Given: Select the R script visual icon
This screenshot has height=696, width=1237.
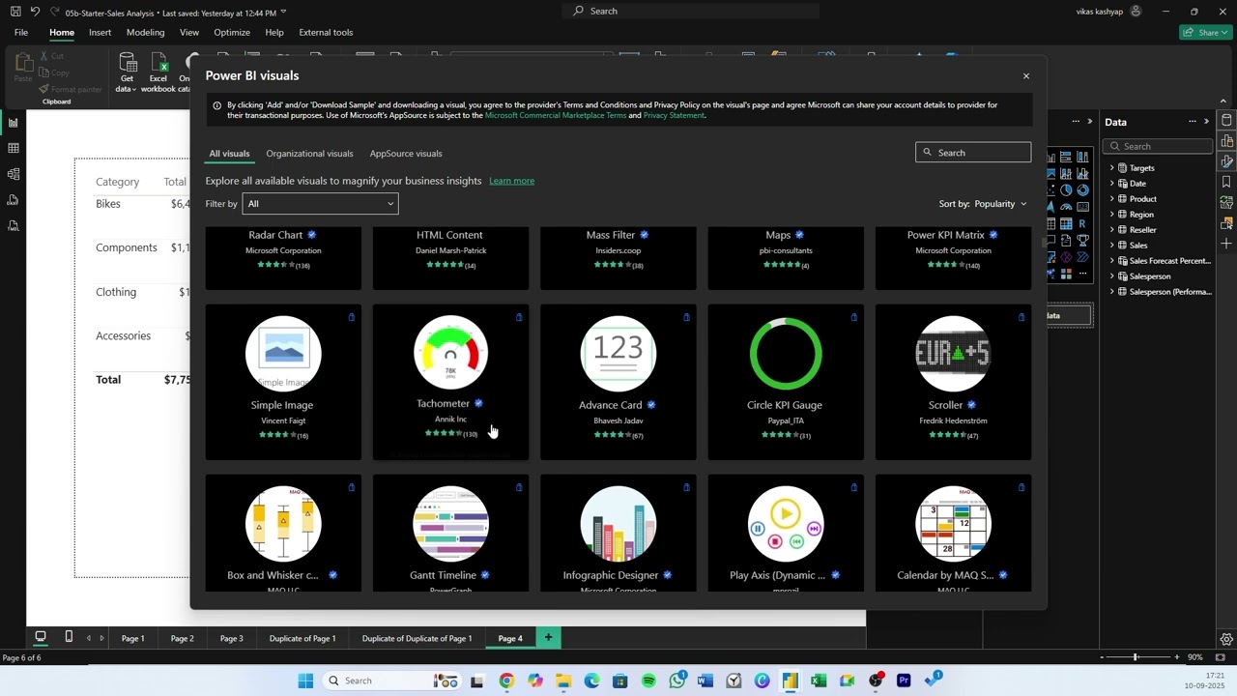Looking at the screenshot, I should 1082,223.
